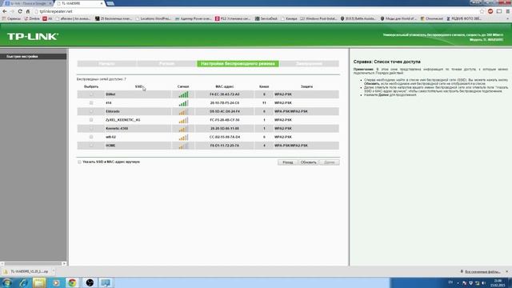Click the Eldorado network name

click(113, 111)
